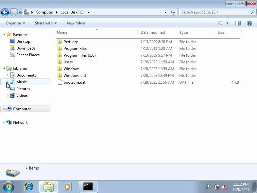Screen dimensions: 257x193
Task: Click the Libraries icon in navigation pane
Action: 9,69
